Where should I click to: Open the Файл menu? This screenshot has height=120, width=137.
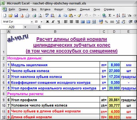12,10
